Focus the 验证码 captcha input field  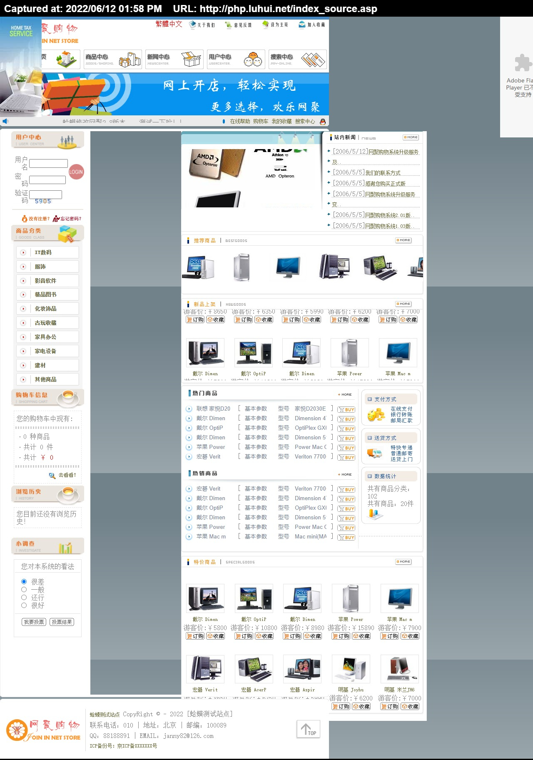[45, 194]
